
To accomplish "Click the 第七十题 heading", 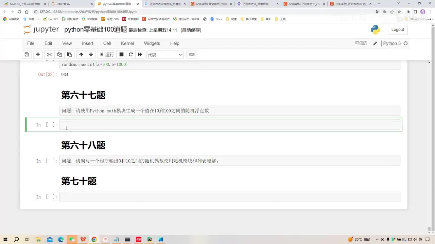I will (79, 181).
